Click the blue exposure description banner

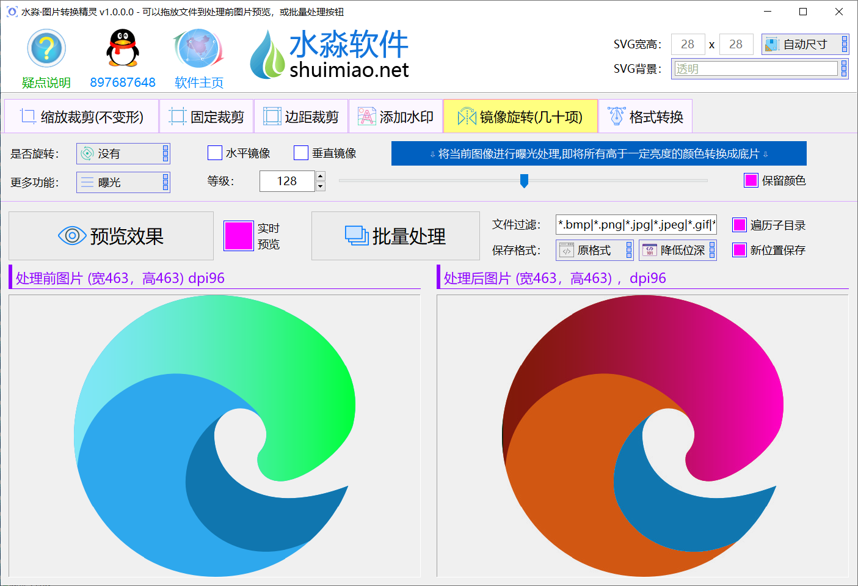(599, 153)
